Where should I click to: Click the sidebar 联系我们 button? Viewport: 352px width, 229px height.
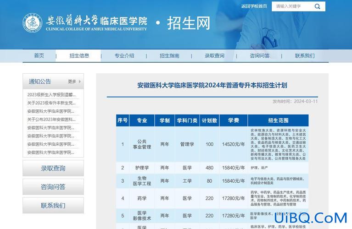53,206
